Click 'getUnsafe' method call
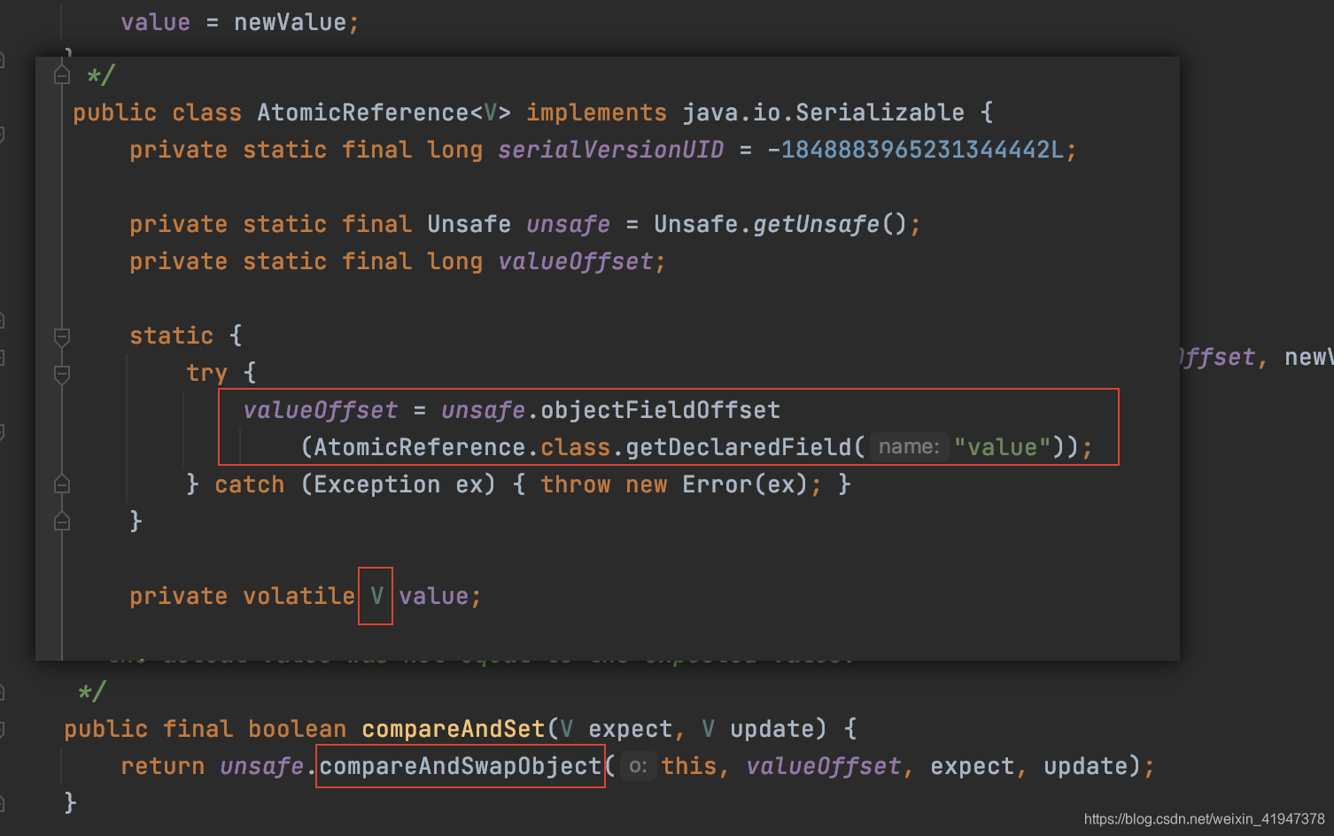The image size is (1334, 836). tap(816, 224)
